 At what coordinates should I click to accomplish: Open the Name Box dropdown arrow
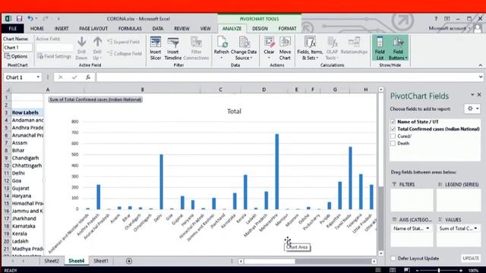[38, 77]
